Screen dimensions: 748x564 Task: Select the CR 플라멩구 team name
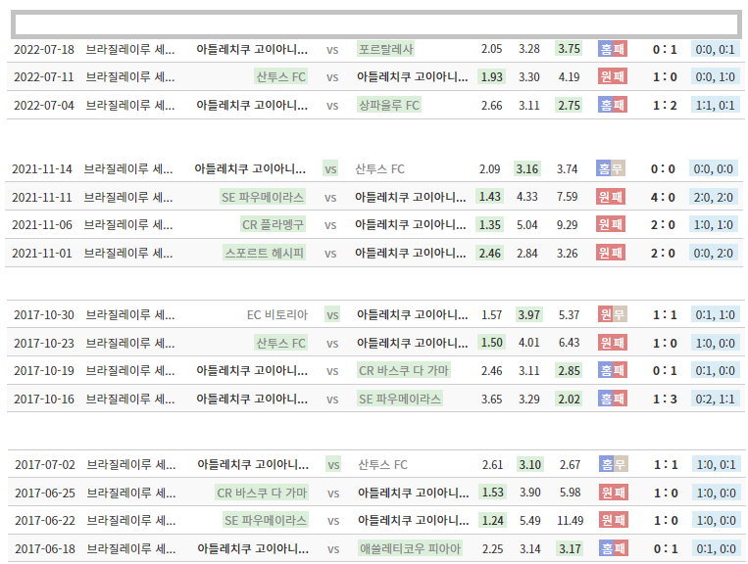(x=274, y=224)
